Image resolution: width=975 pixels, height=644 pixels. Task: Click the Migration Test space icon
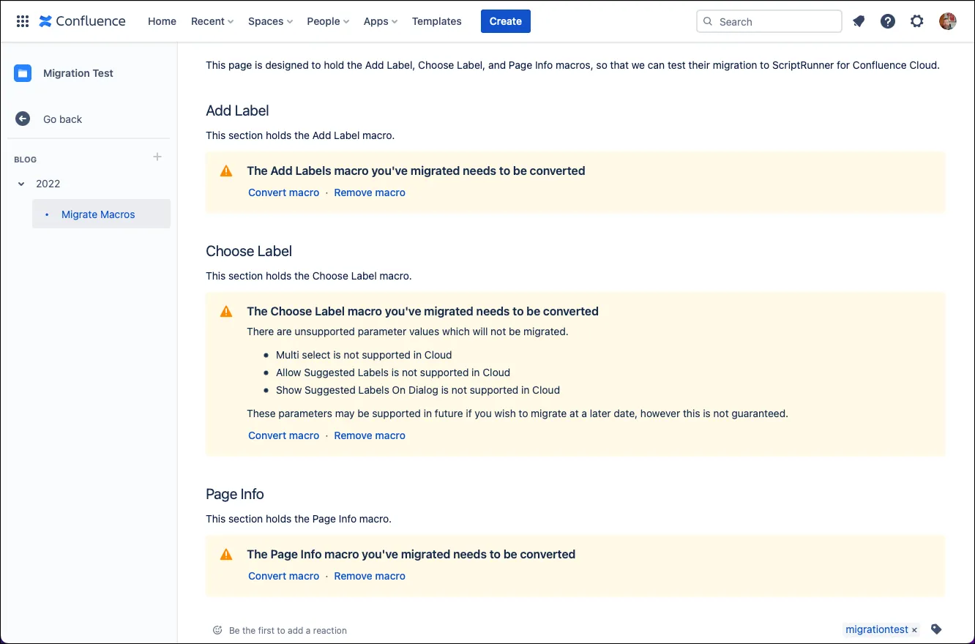(x=23, y=73)
